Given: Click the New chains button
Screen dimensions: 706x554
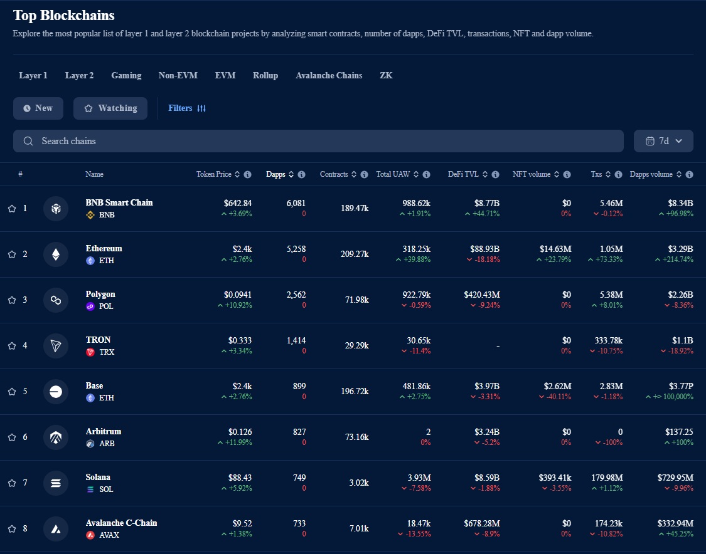Looking at the screenshot, I should [x=38, y=108].
